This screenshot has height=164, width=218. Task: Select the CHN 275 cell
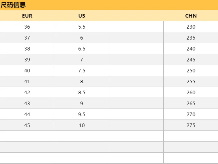click(x=191, y=125)
